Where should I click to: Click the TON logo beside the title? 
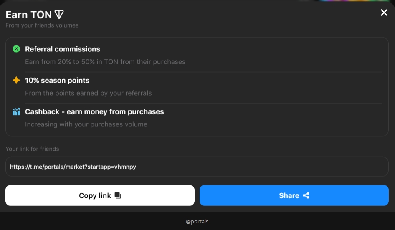[x=59, y=15]
